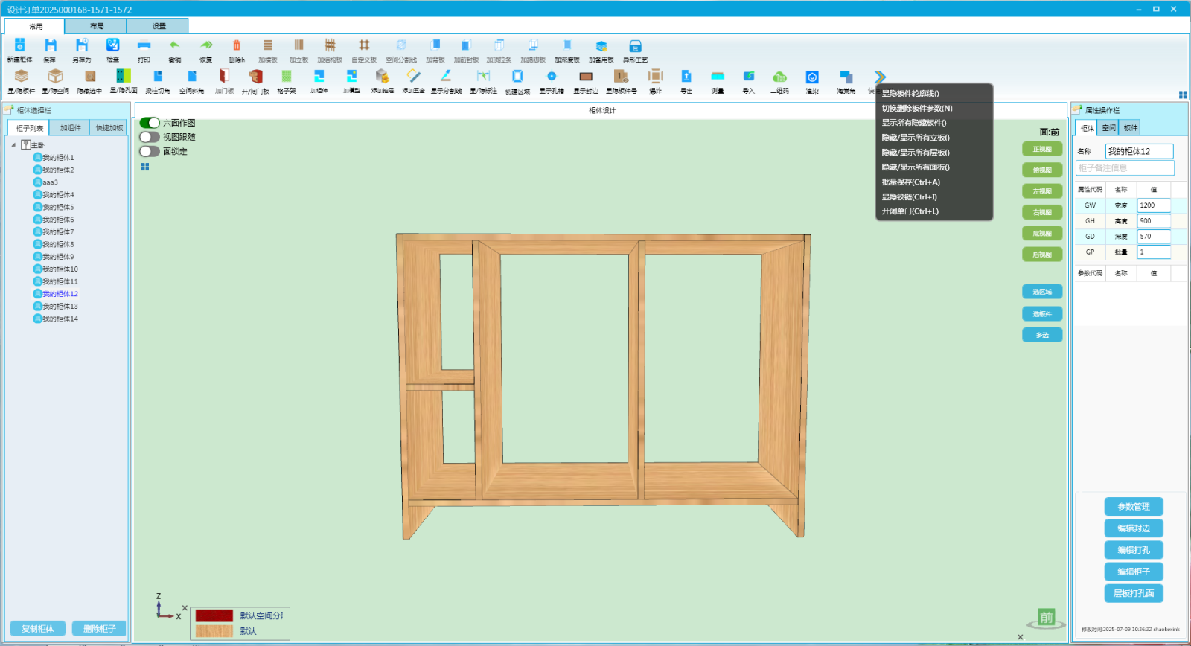Switch to the 布局 ribbon tab
Screen dimensions: 1191x646
coord(97,26)
